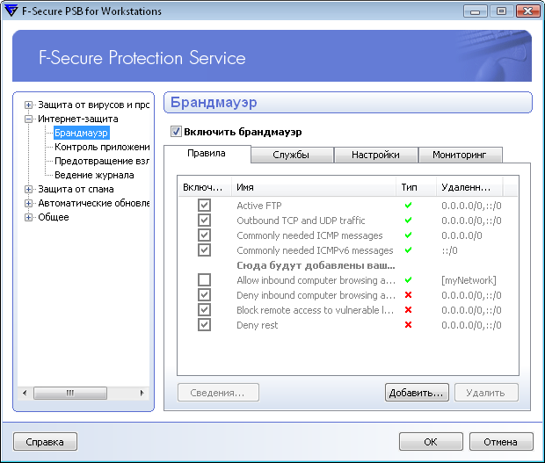Expand the Общее tree node

coord(28,217)
